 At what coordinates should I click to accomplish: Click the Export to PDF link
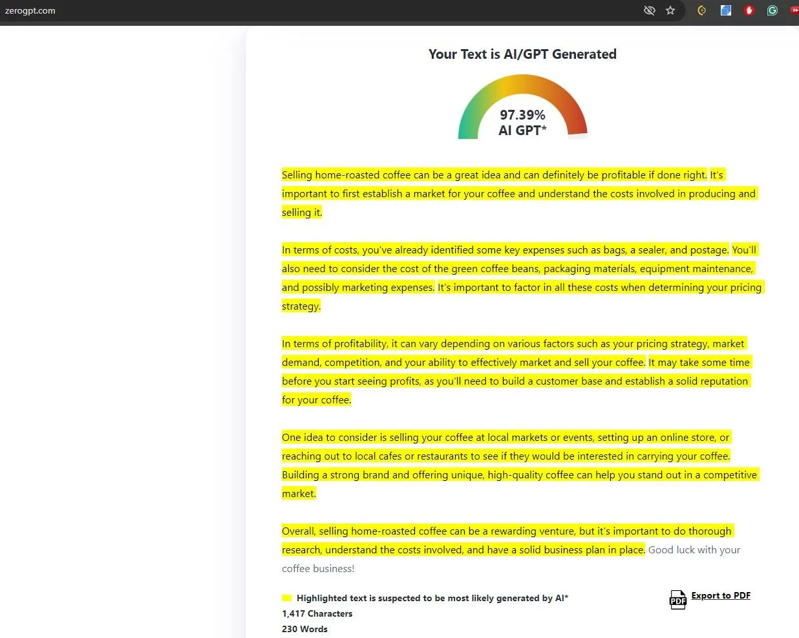tap(721, 595)
